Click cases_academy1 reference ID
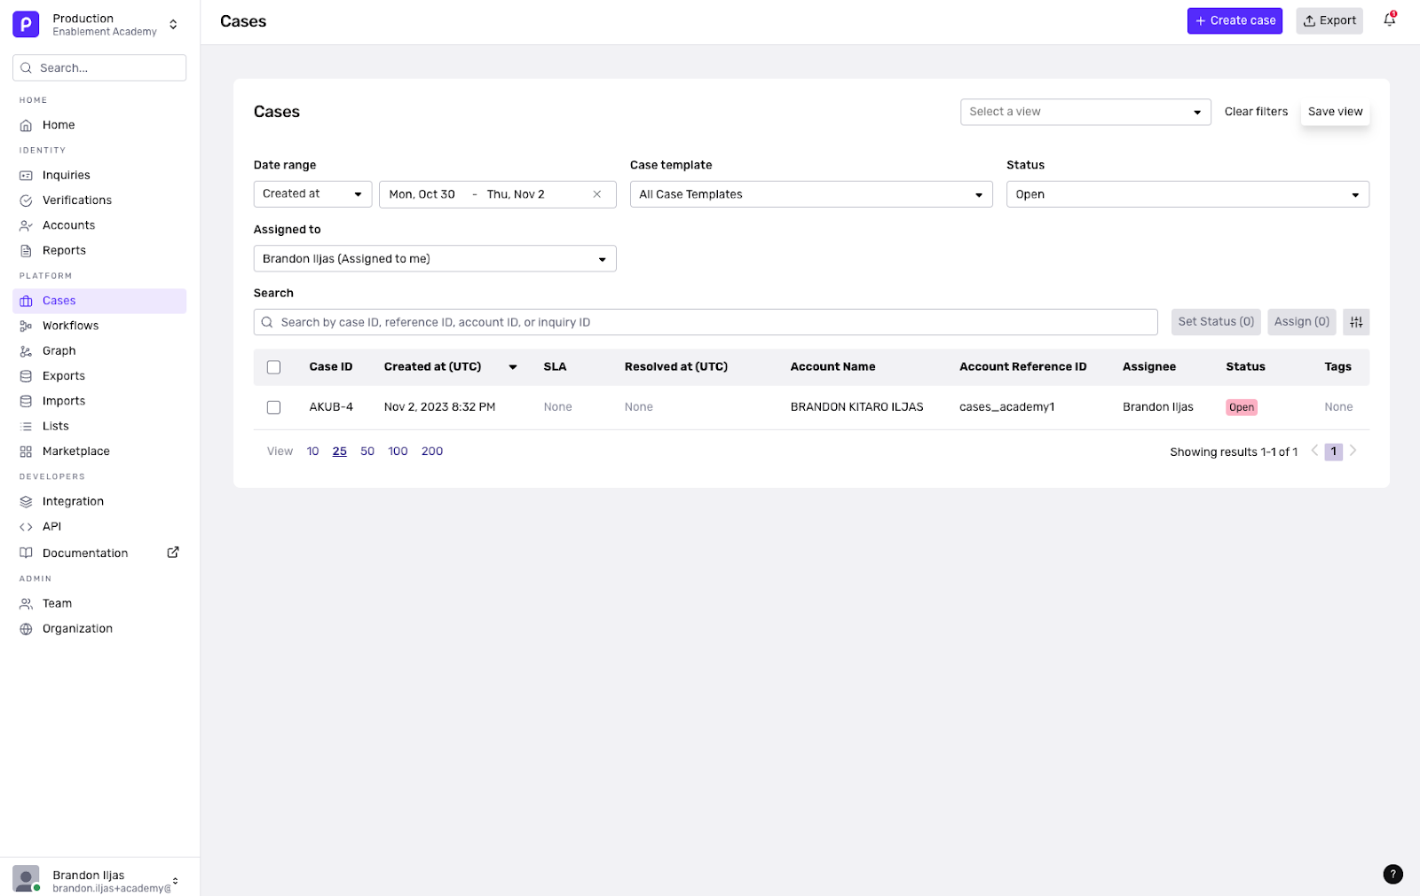This screenshot has width=1420, height=896. coord(1006,407)
